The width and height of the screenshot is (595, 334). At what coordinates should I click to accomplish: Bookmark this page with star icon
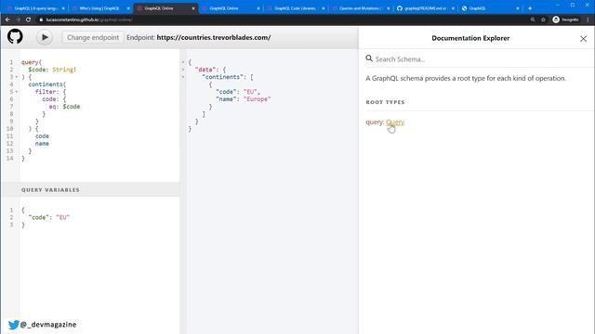pos(543,19)
